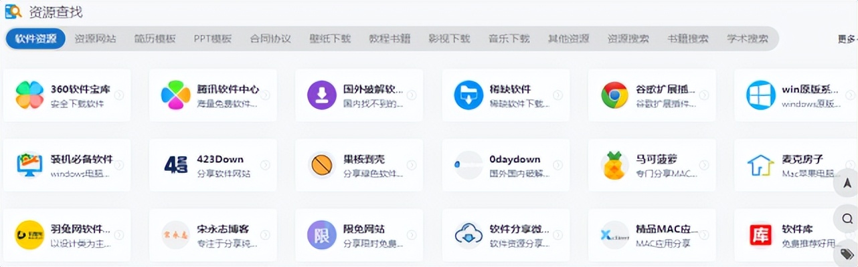This screenshot has height=267, width=858.
Task: Open the 稀缺软件 title link
Action: pos(511,89)
